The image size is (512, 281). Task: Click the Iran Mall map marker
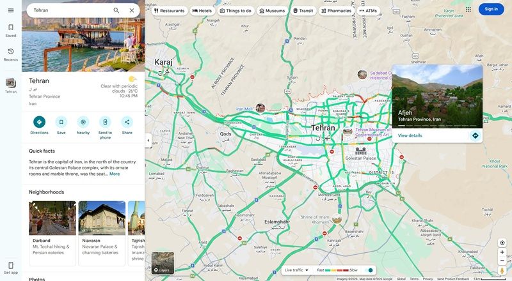click(x=260, y=108)
